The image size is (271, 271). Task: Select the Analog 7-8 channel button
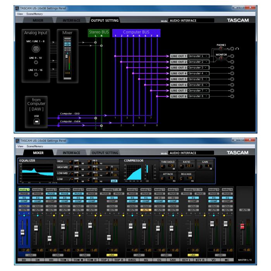pos(112,189)
